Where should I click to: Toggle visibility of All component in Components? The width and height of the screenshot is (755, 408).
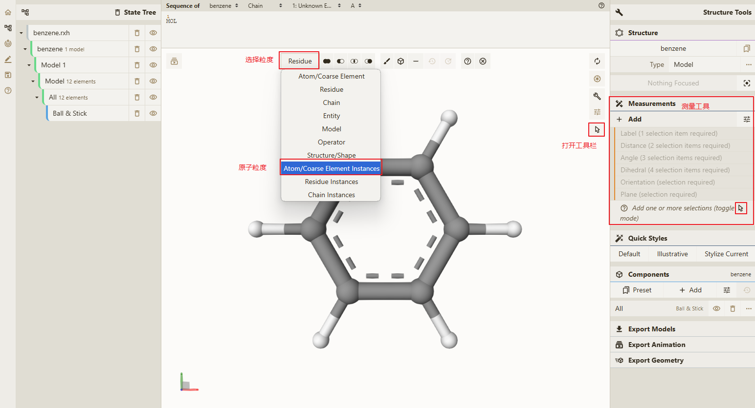(716, 308)
